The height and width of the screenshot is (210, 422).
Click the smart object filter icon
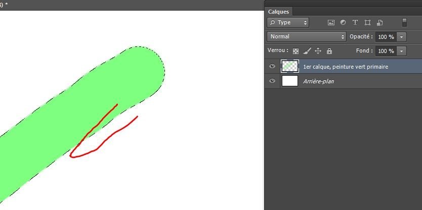(379, 23)
